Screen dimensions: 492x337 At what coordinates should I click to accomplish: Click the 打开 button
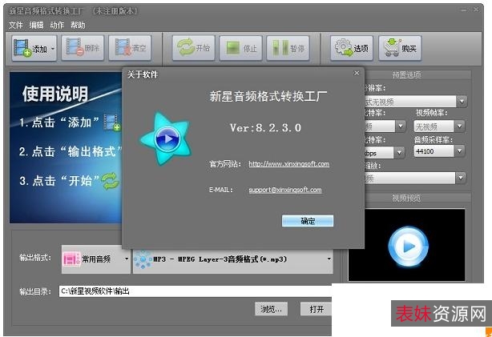pyautogui.click(x=316, y=309)
